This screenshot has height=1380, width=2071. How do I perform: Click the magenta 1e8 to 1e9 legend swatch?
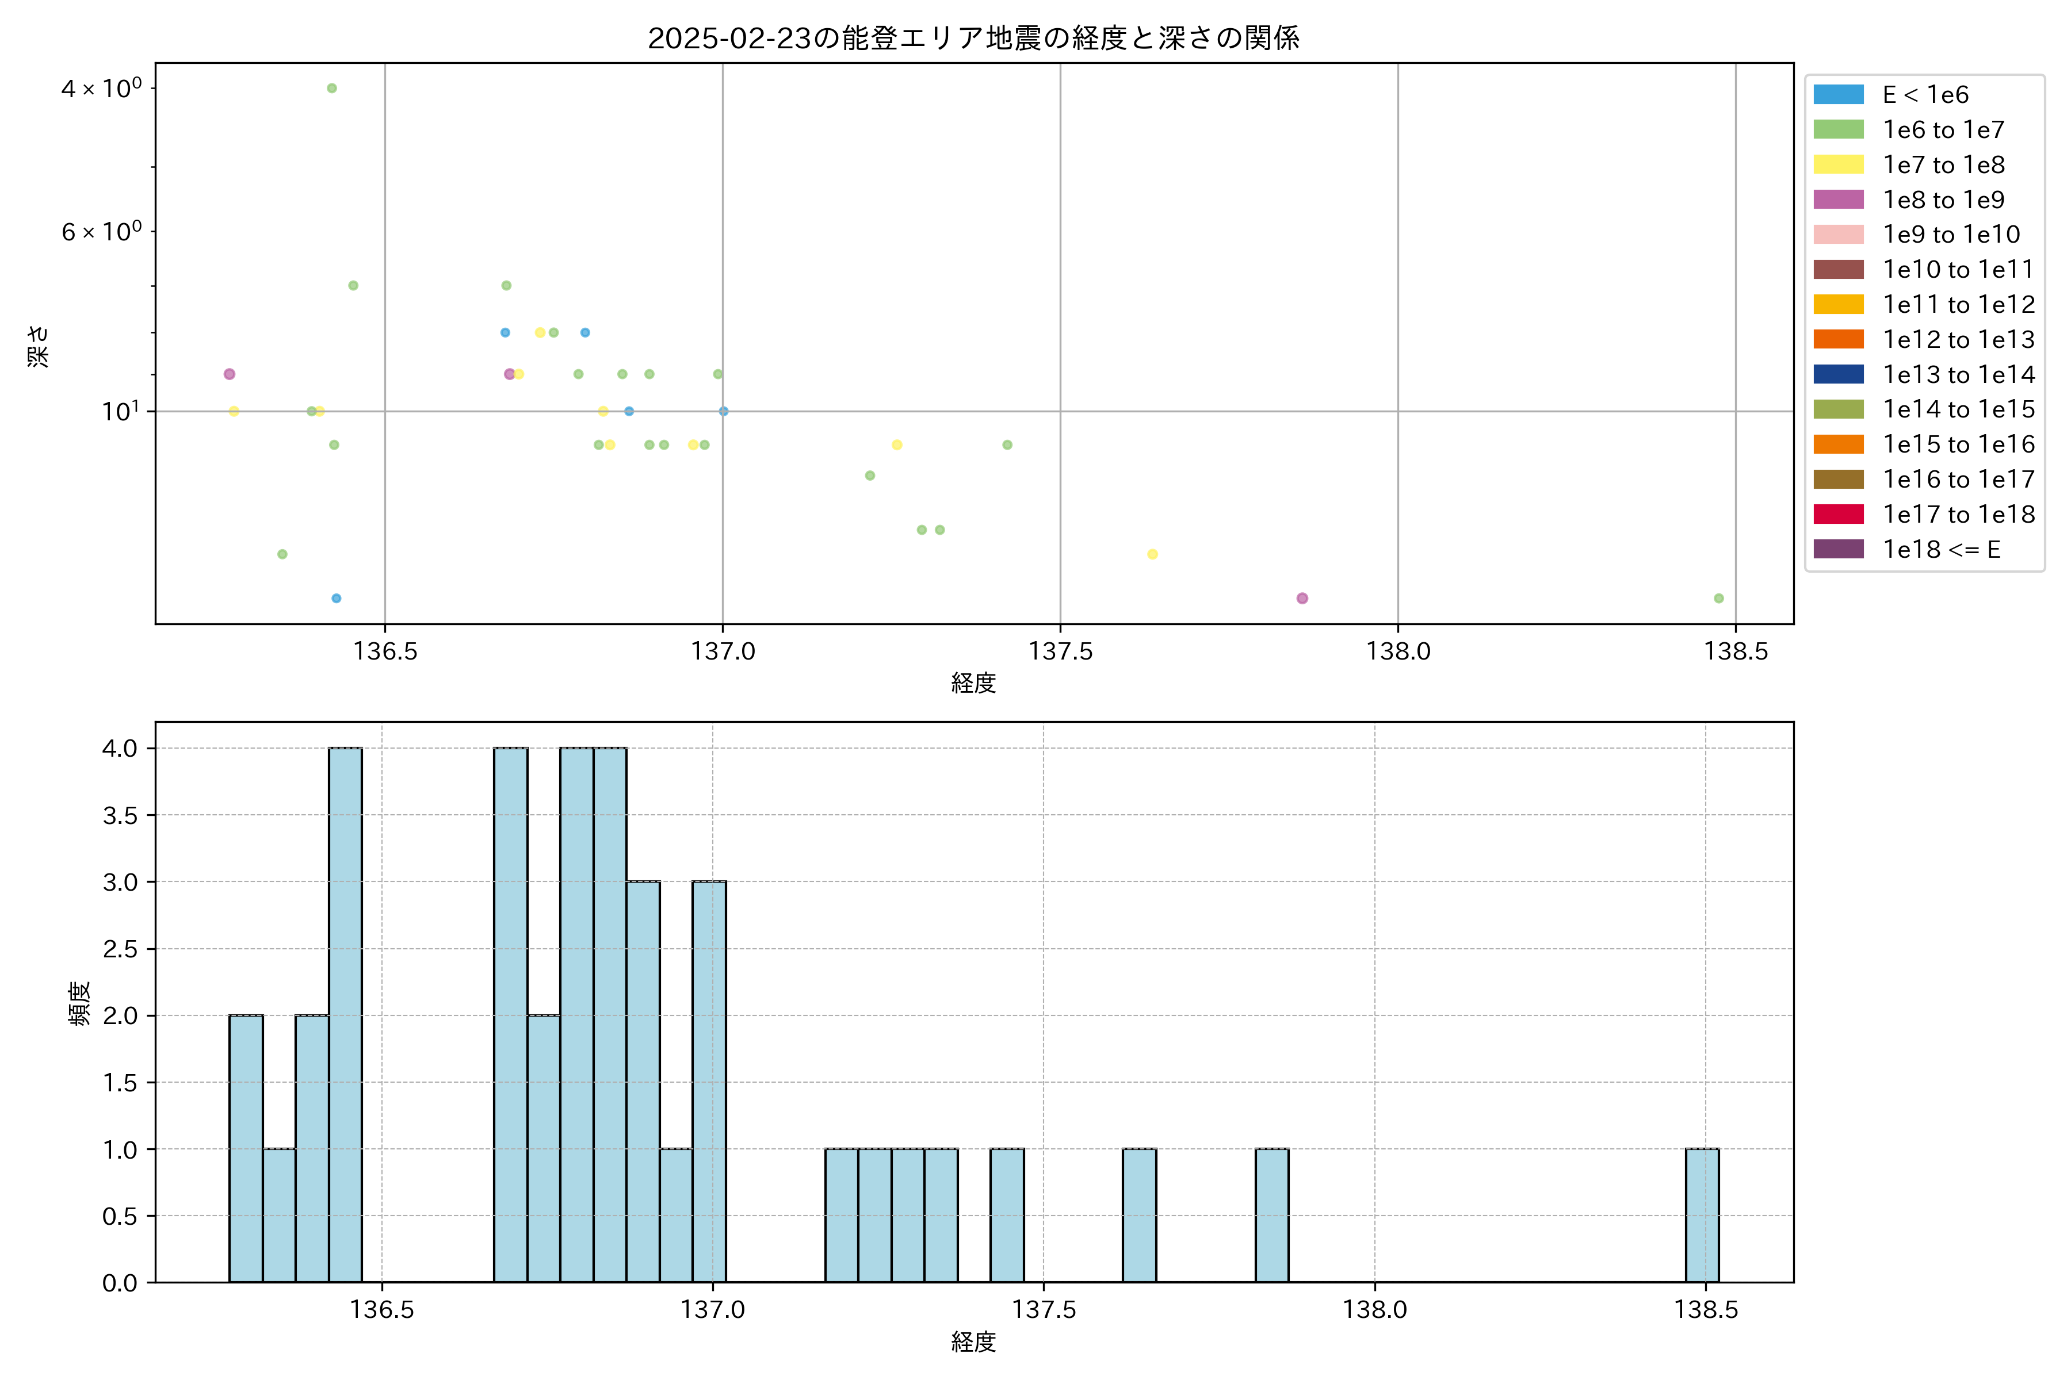click(x=1839, y=200)
